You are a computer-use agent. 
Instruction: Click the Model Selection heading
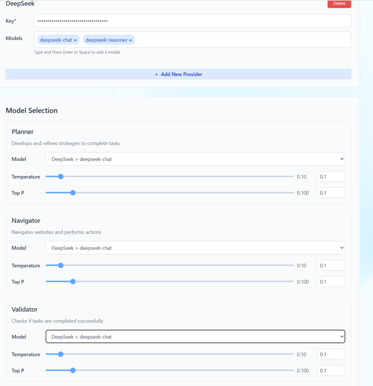(32, 111)
